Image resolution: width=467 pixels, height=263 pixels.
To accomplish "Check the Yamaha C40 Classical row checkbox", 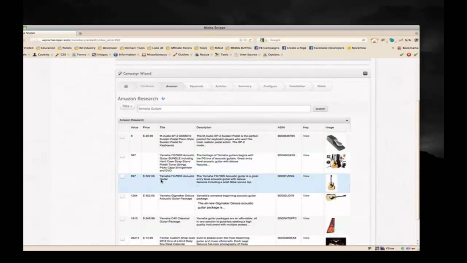I will (x=122, y=219).
